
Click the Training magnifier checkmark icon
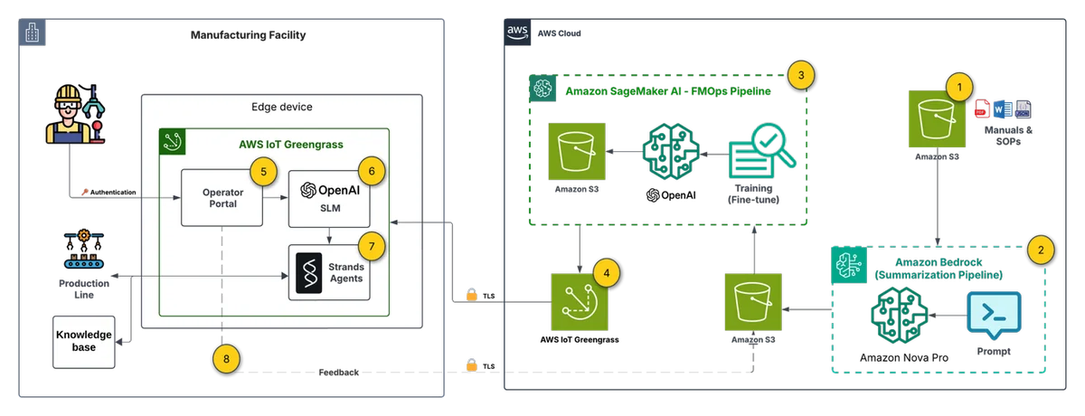pyautogui.click(x=761, y=150)
